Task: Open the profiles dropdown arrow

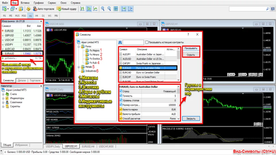Action: point(16,9)
